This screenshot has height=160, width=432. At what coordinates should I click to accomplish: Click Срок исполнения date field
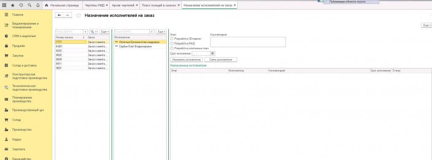201,53
